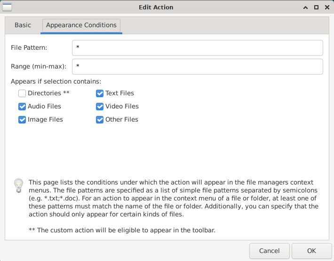Select the Appearance Conditions tab

tap(81, 25)
